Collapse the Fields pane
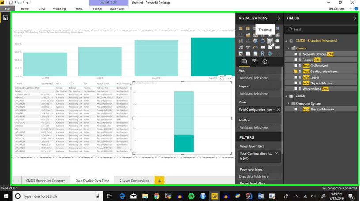360x201 pixels. tap(355, 18)
